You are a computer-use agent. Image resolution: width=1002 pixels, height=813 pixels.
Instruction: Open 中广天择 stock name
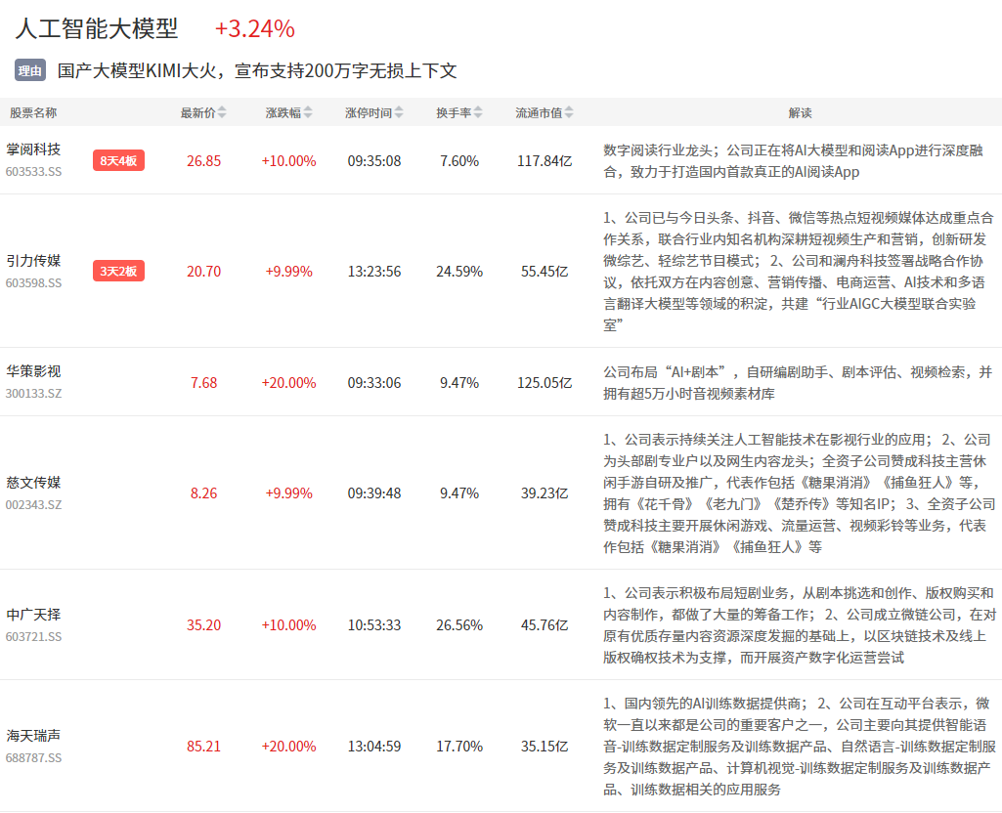tap(33, 615)
